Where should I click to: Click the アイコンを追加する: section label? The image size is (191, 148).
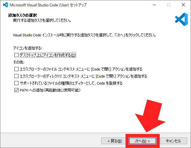click(x=28, y=48)
